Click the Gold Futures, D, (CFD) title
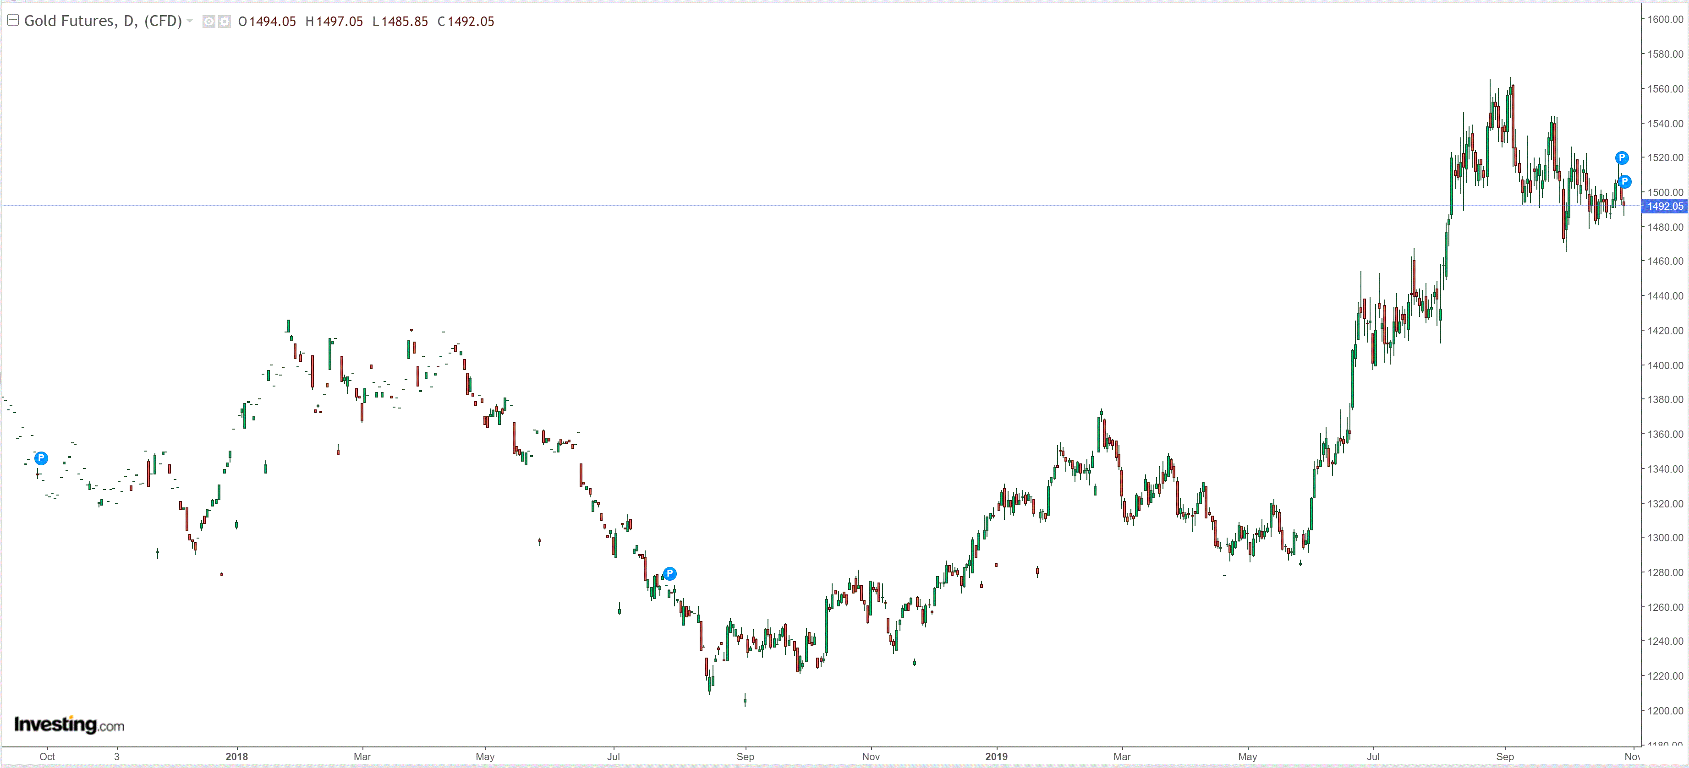 pos(102,21)
